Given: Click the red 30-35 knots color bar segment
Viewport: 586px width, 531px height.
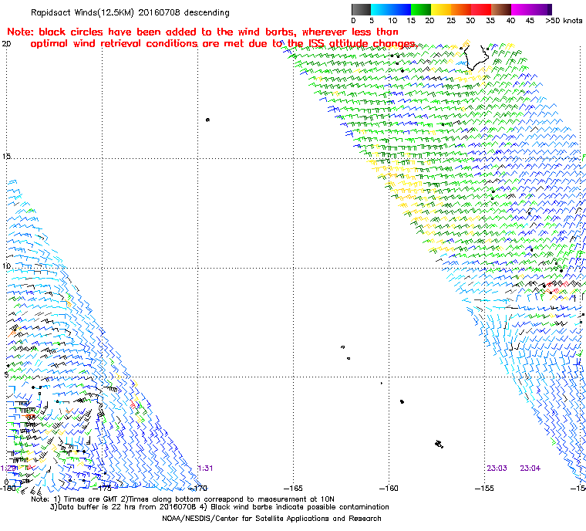Looking at the screenshot, I should point(481,9).
